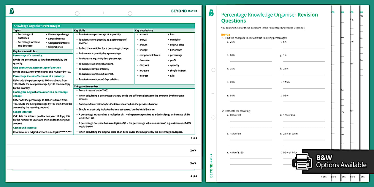Click the BEYOND MATHS wordmark at top of organiser
Viewport: 374px width, 187px height.
pos(184,11)
